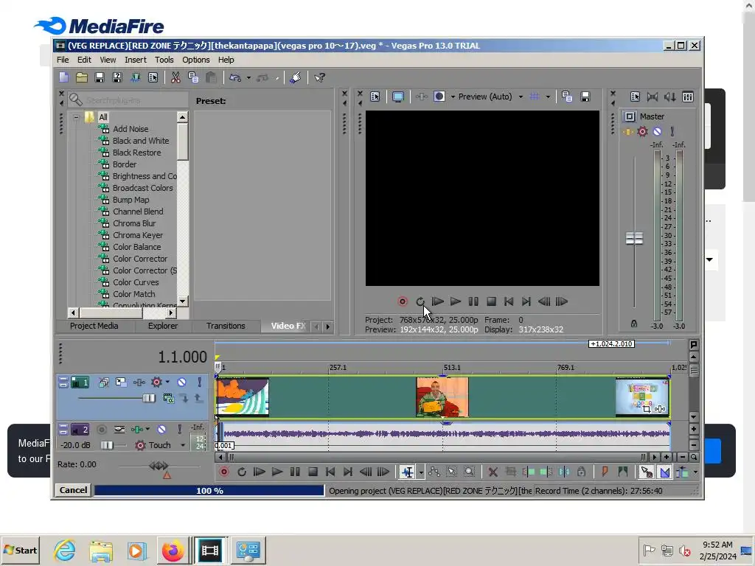The image size is (755, 566).
Task: Toggle preview Overlays grid icon
Action: click(x=535, y=97)
